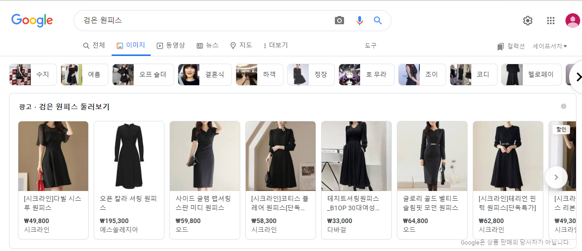582x251 pixels.
Task: Open the 도구 tools option
Action: 371,46
